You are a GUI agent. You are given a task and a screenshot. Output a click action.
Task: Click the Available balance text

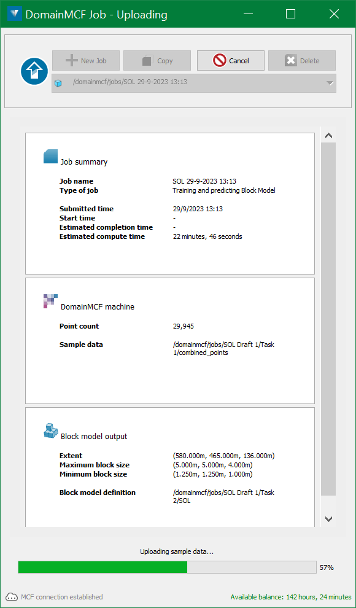(290, 597)
